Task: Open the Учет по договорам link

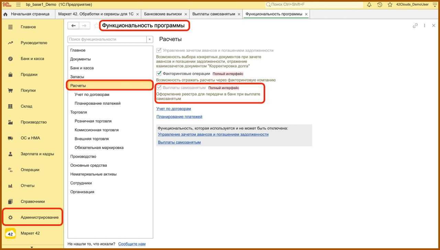Action: 174,109
